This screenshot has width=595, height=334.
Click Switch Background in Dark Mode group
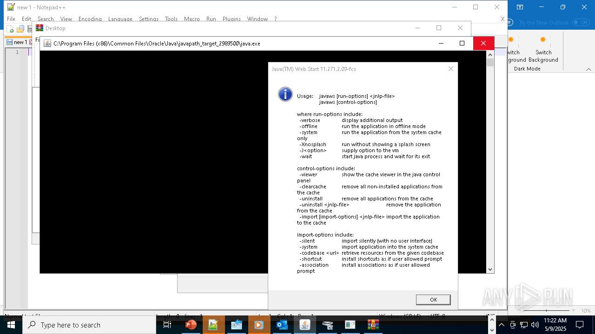point(543,50)
